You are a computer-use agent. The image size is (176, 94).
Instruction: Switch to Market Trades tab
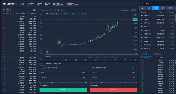point(146,54)
